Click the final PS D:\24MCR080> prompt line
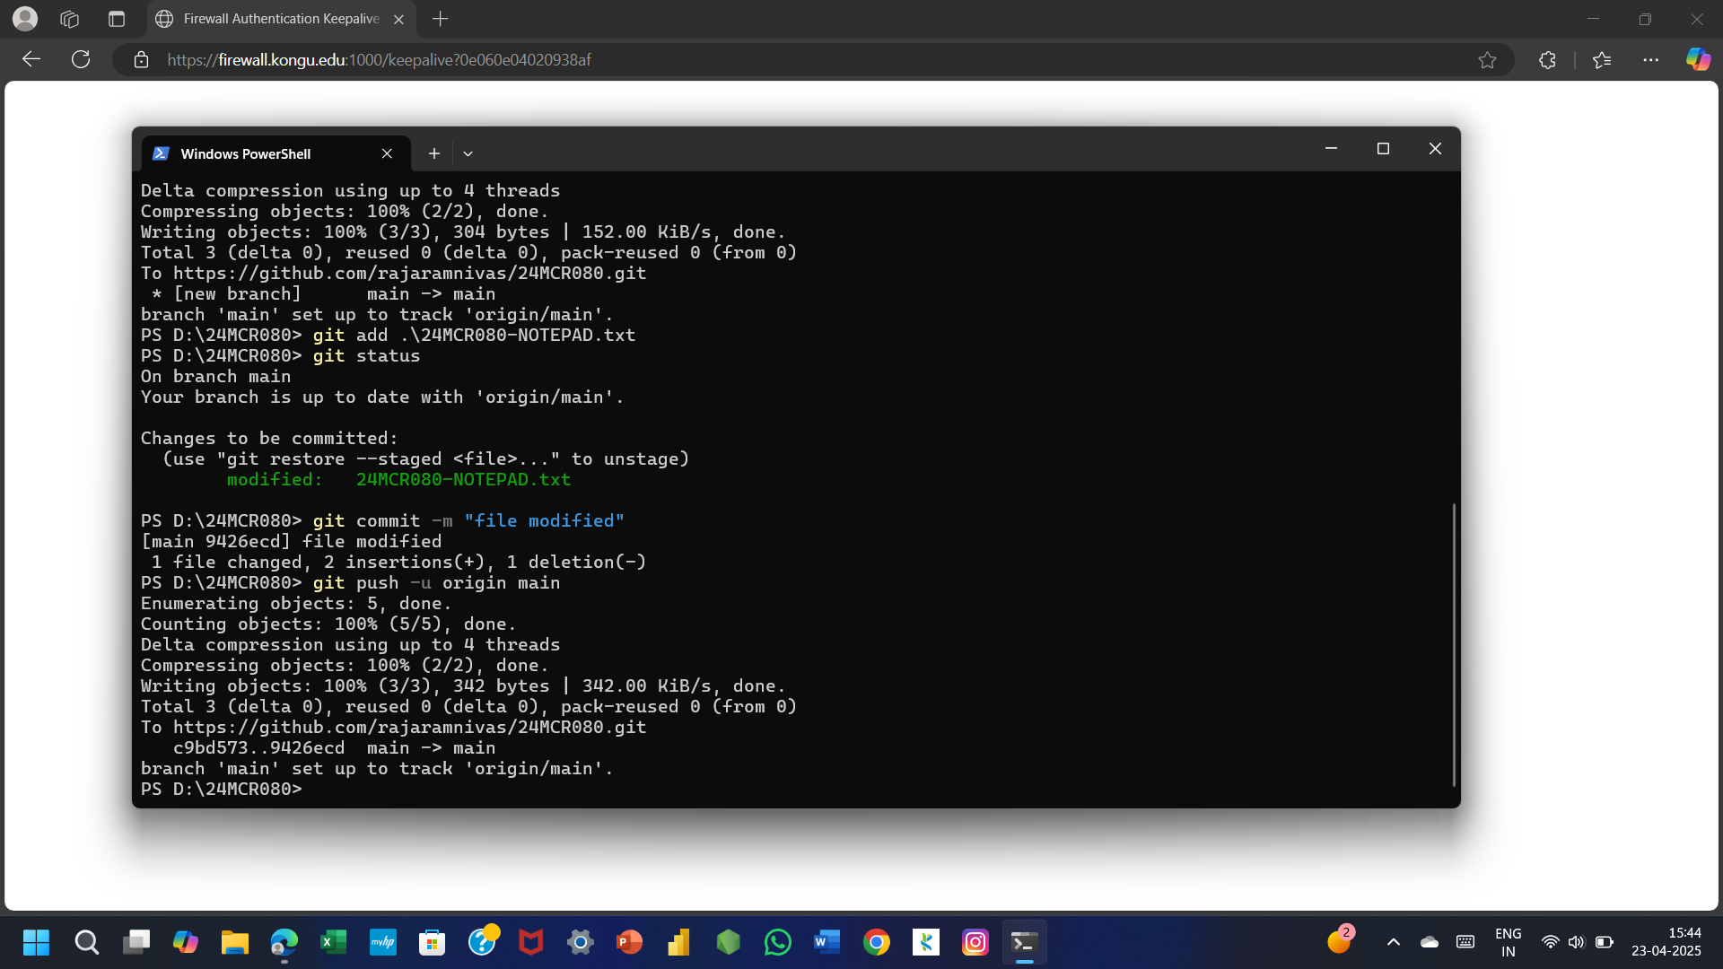The image size is (1723, 969). [x=221, y=790]
